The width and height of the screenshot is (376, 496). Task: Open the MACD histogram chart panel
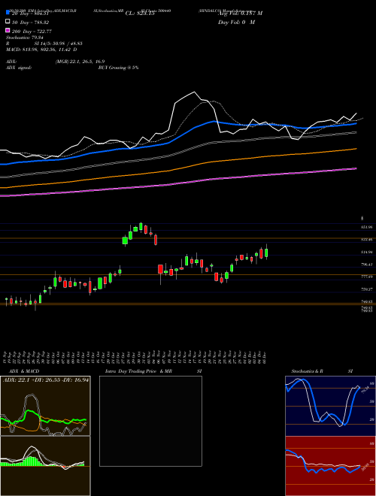pyautogui.click(x=45, y=466)
